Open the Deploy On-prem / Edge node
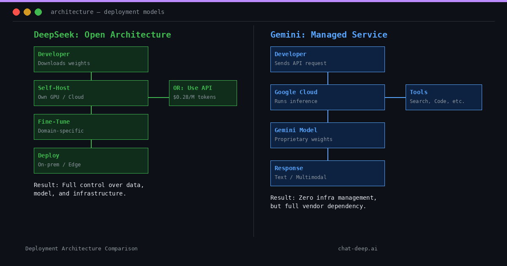Image resolution: width=507 pixels, height=266 pixels. tap(91, 160)
